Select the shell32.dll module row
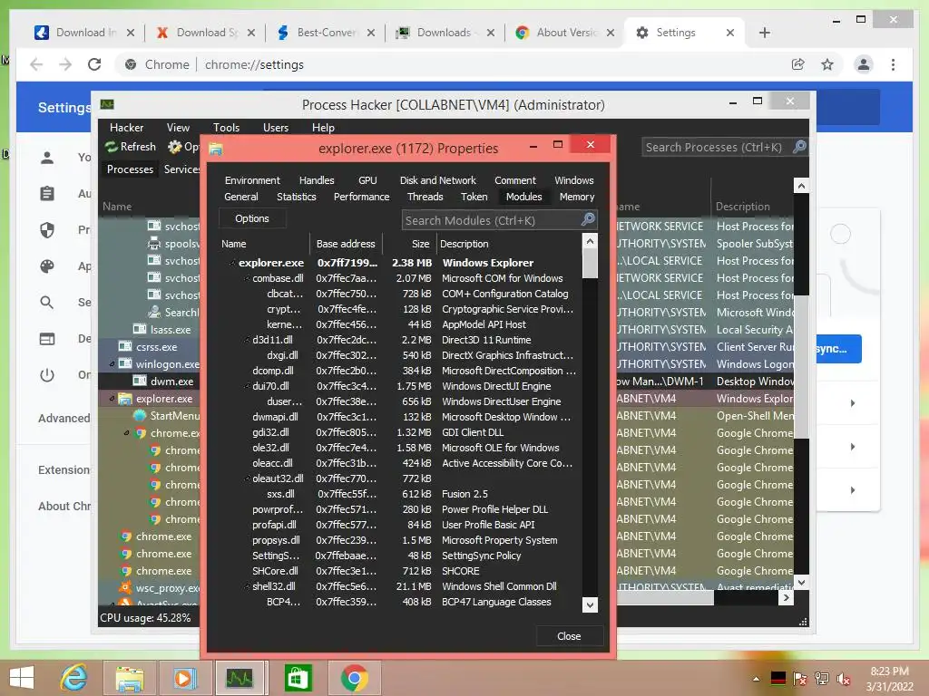 pyautogui.click(x=402, y=586)
